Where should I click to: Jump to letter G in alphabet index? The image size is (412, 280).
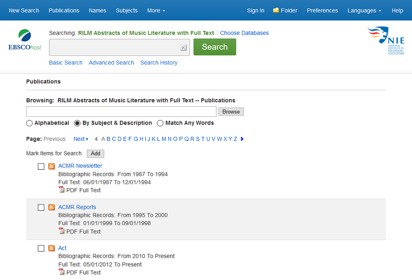[x=136, y=139]
